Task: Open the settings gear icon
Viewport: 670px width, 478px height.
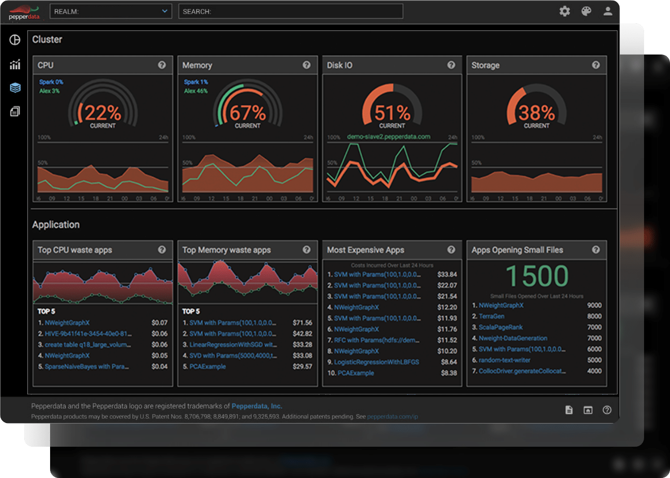Action: [x=564, y=11]
